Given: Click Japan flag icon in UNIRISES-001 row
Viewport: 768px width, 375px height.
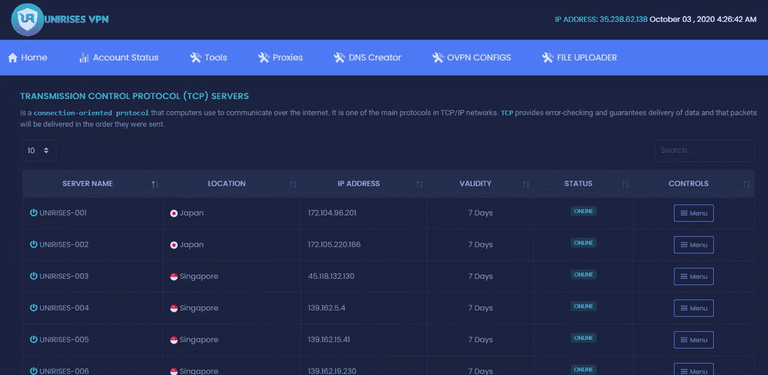Looking at the screenshot, I should (x=174, y=213).
